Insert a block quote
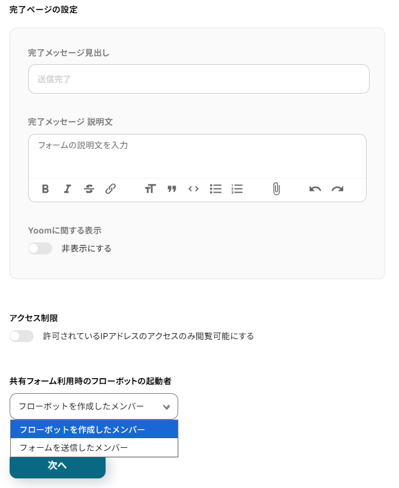Image resolution: width=399 pixels, height=488 pixels. pyautogui.click(x=172, y=189)
